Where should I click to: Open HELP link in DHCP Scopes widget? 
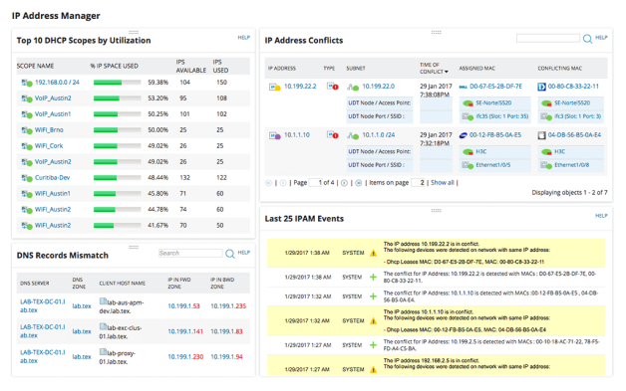[x=244, y=38]
